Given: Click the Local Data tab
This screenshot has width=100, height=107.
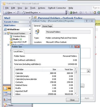Looking at the screenshot, I should tap(18, 52).
